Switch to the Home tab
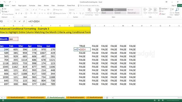The height and width of the screenshot is (102, 182). pos(7,5)
